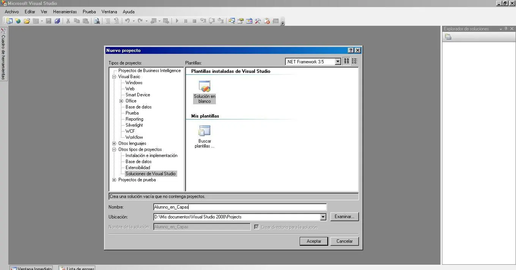516x270 pixels.
Task: Click the Cancelar button
Action: [345, 241]
